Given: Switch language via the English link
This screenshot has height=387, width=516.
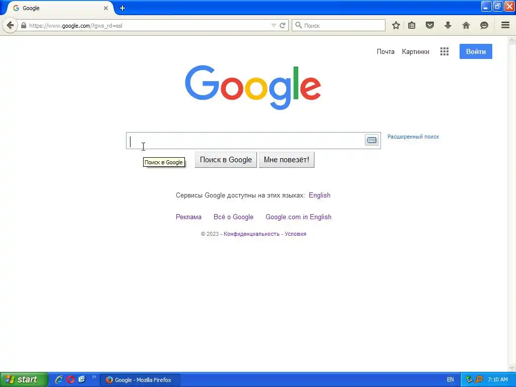Looking at the screenshot, I should click(x=319, y=195).
